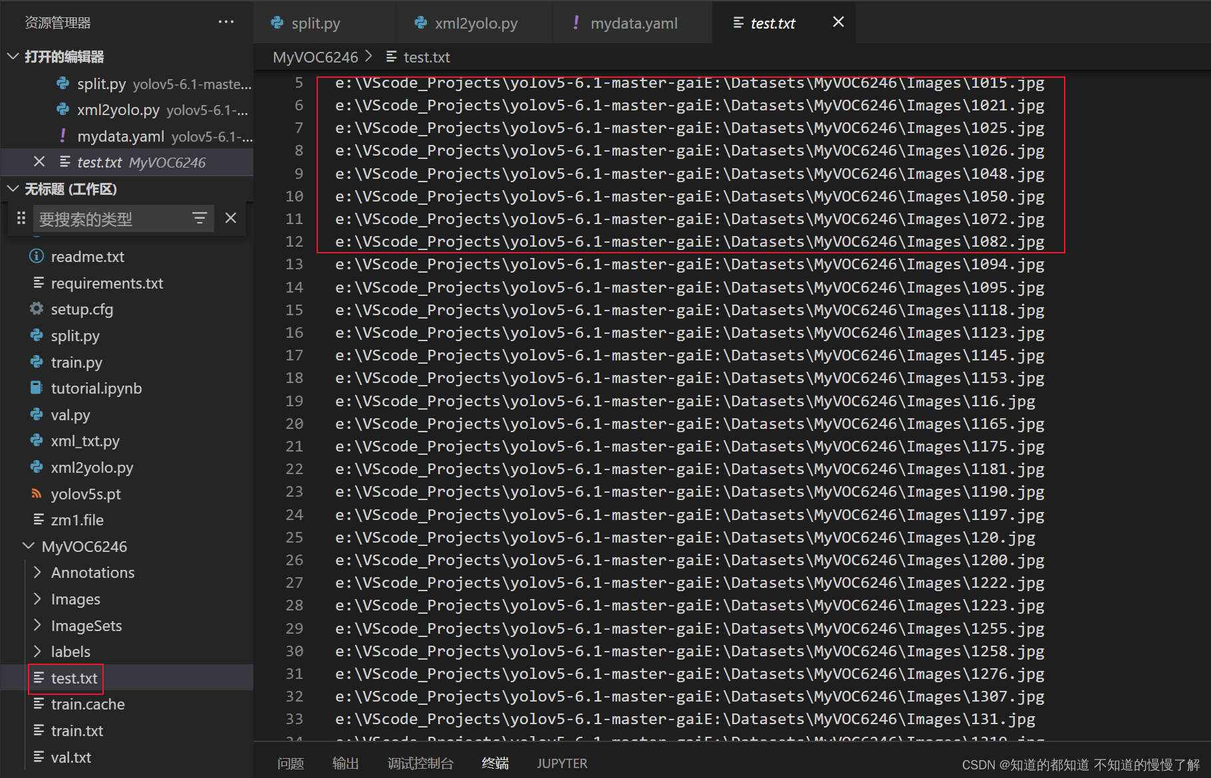The width and height of the screenshot is (1211, 778).
Task: Close the test.txt editor tab
Action: (839, 22)
